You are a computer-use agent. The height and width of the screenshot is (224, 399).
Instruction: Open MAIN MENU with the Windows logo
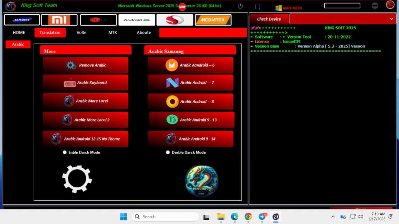289,8
